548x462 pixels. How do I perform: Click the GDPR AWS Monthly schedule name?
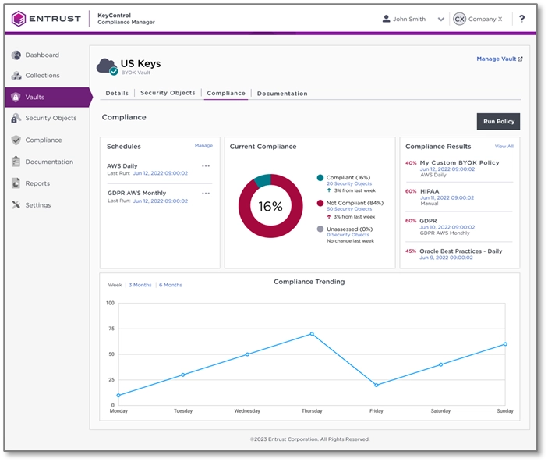click(x=136, y=193)
